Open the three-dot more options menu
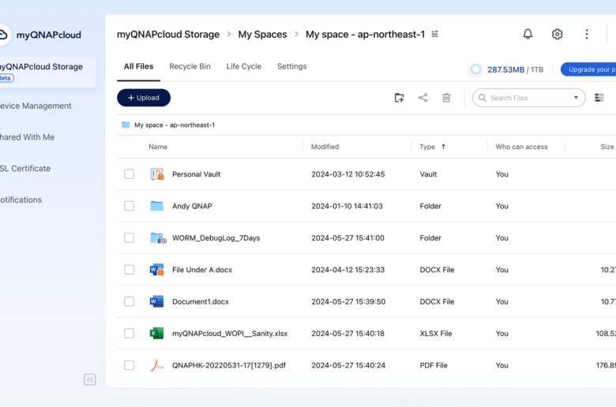Screen dimensions: 616x407 tap(587, 34)
